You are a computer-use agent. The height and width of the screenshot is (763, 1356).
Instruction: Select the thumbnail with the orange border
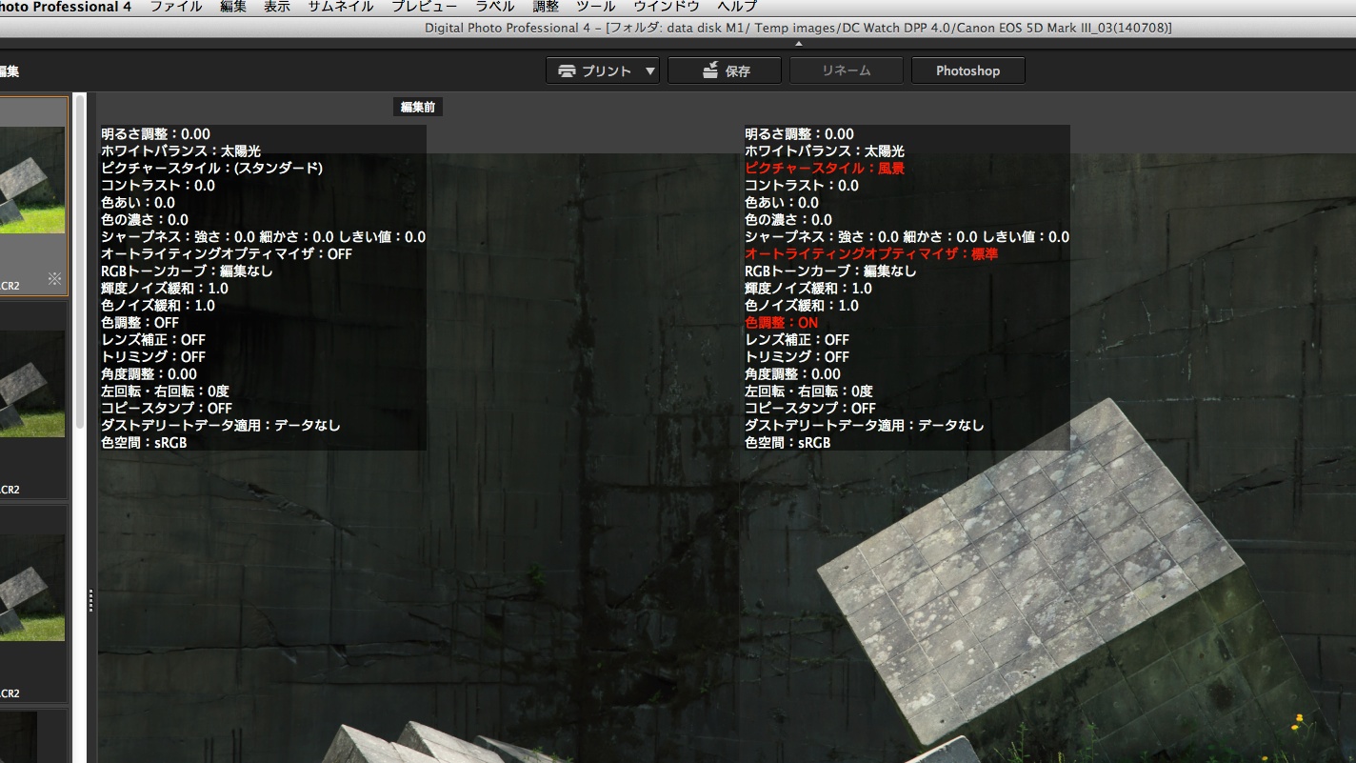tap(33, 195)
